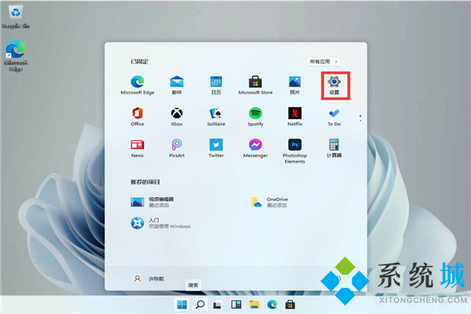Open the recommended OneDrive item
Screen dimensions: 471x314
point(269,202)
